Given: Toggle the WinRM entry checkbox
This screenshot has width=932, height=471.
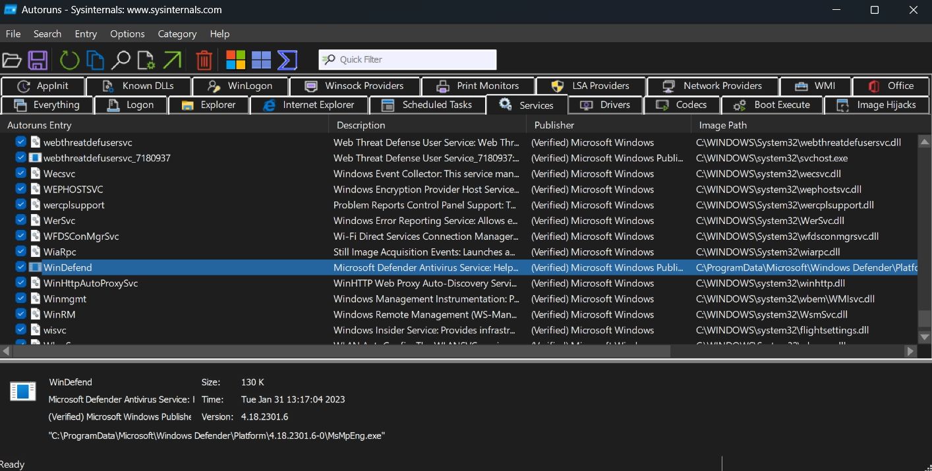Looking at the screenshot, I should pos(20,314).
